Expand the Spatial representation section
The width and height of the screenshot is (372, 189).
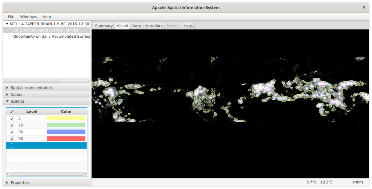[7, 88]
